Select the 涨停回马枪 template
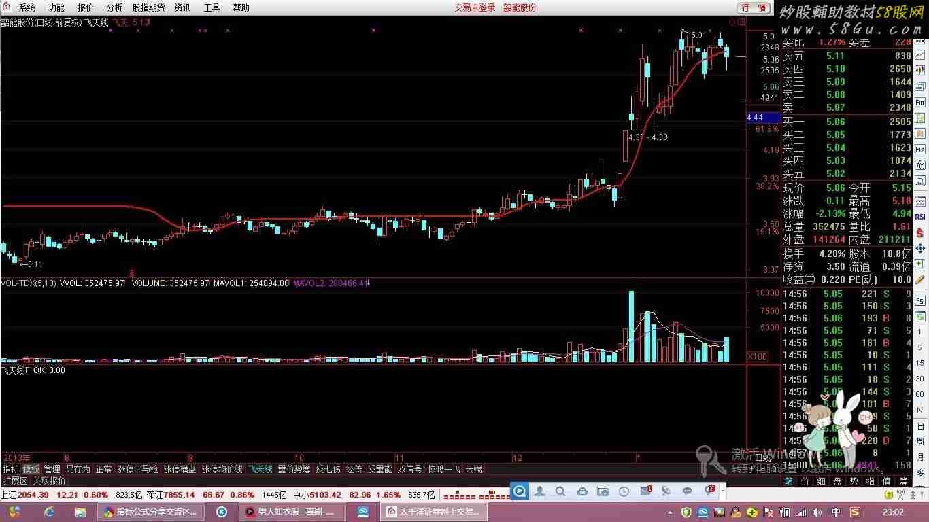The height and width of the screenshot is (522, 929). (x=137, y=469)
